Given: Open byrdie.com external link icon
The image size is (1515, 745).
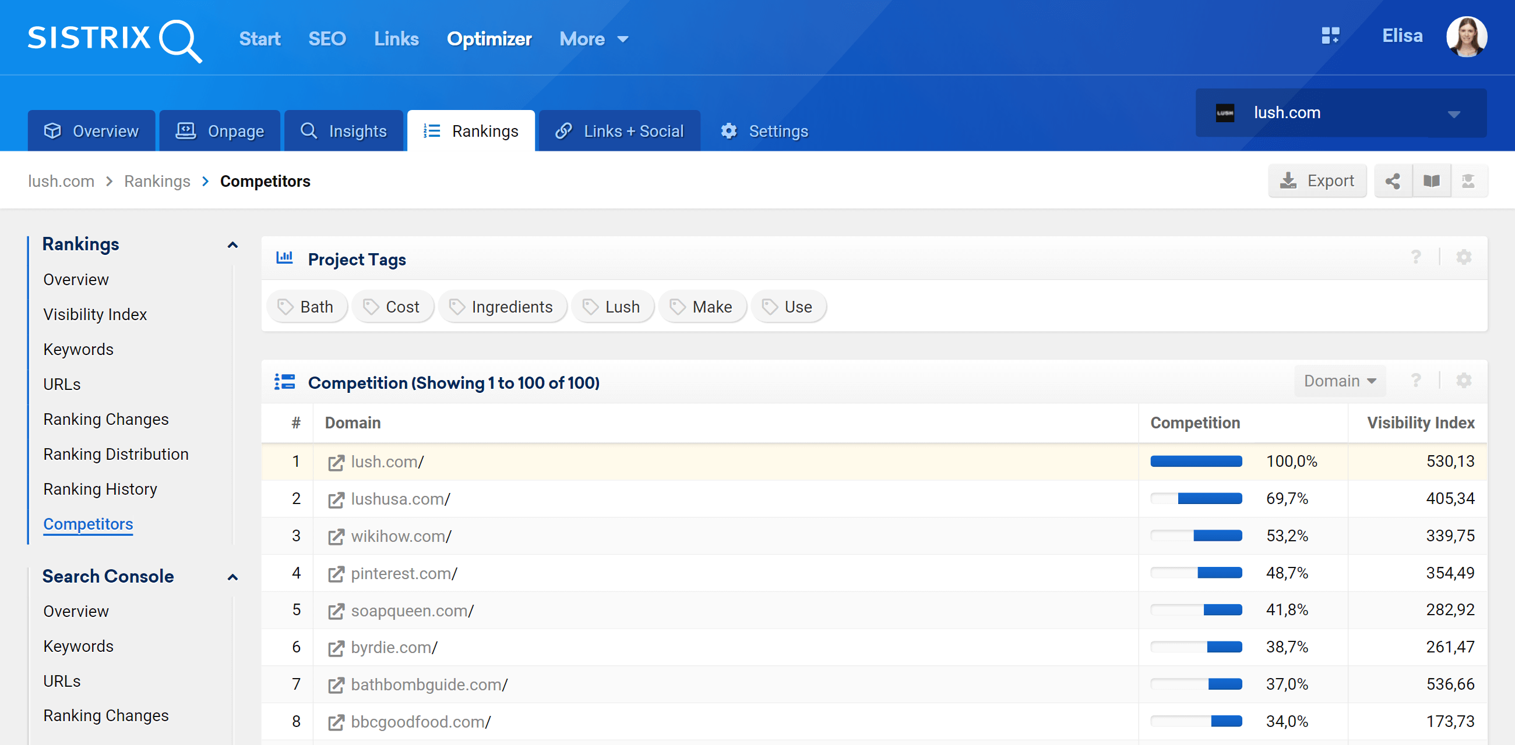Looking at the screenshot, I should [336, 648].
